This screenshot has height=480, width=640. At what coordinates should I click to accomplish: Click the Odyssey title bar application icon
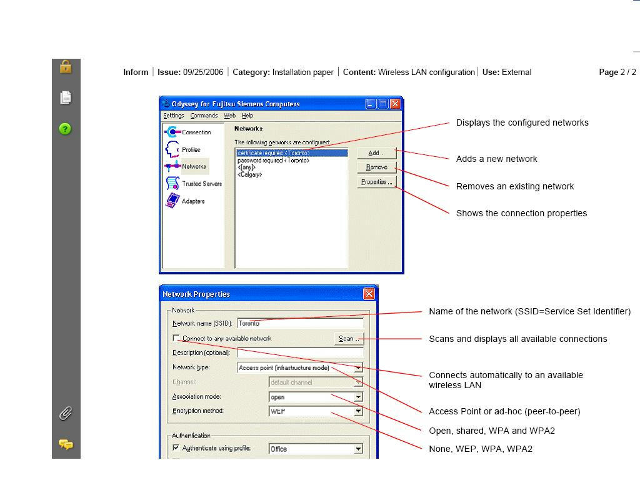[x=166, y=104]
